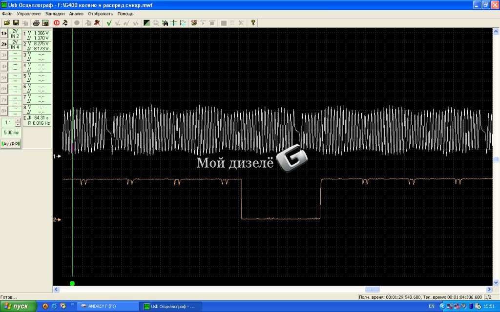Viewport: 500px width, 312px height.
Task: Open help with the yellow question mark icon
Action: coord(253,23)
